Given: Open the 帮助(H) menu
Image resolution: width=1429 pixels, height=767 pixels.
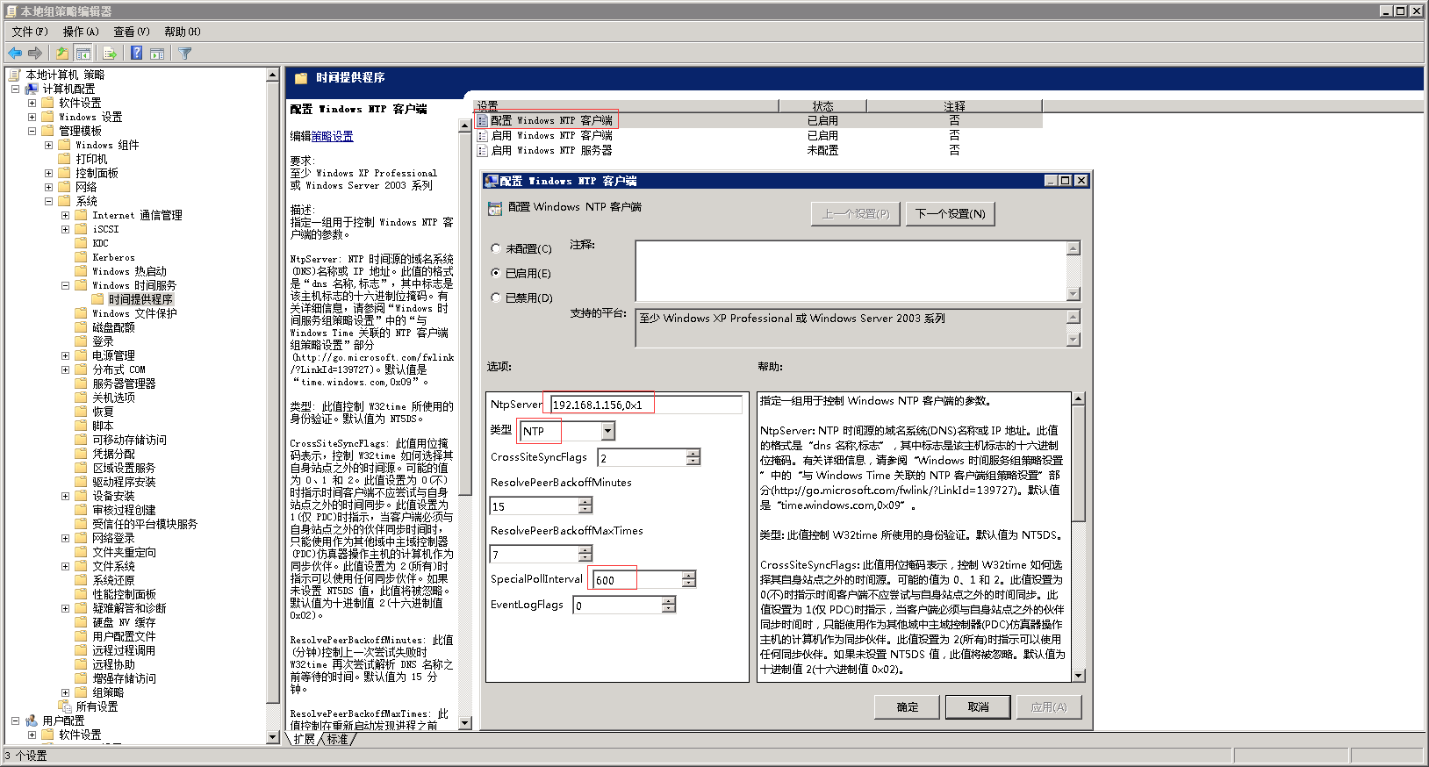Looking at the screenshot, I should 183,32.
